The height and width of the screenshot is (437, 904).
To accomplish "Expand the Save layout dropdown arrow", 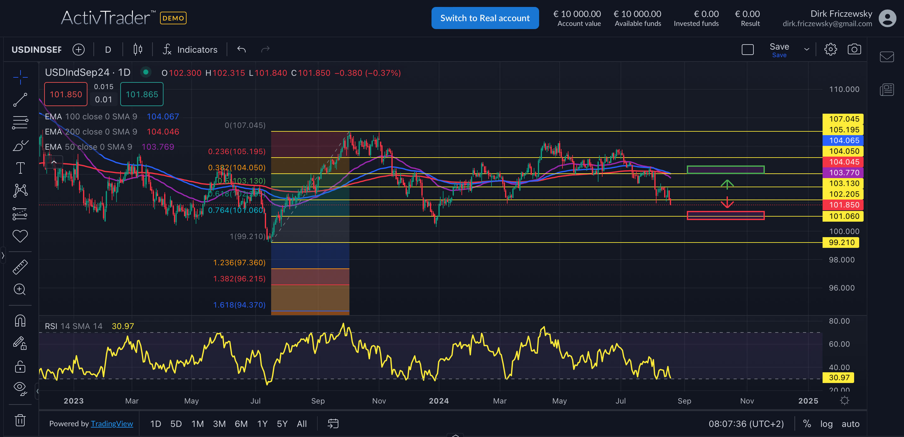I will click(806, 50).
